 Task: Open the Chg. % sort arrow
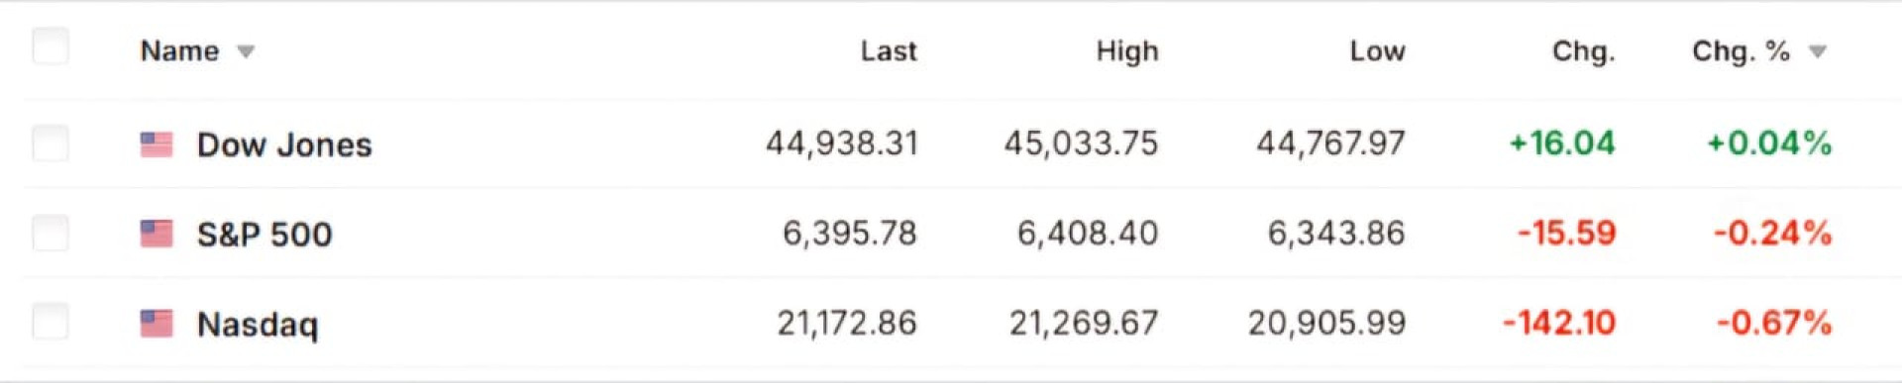tap(1818, 52)
